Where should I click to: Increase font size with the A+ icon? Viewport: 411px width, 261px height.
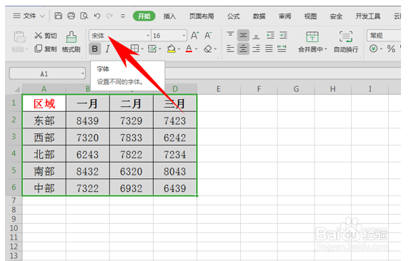(194, 36)
